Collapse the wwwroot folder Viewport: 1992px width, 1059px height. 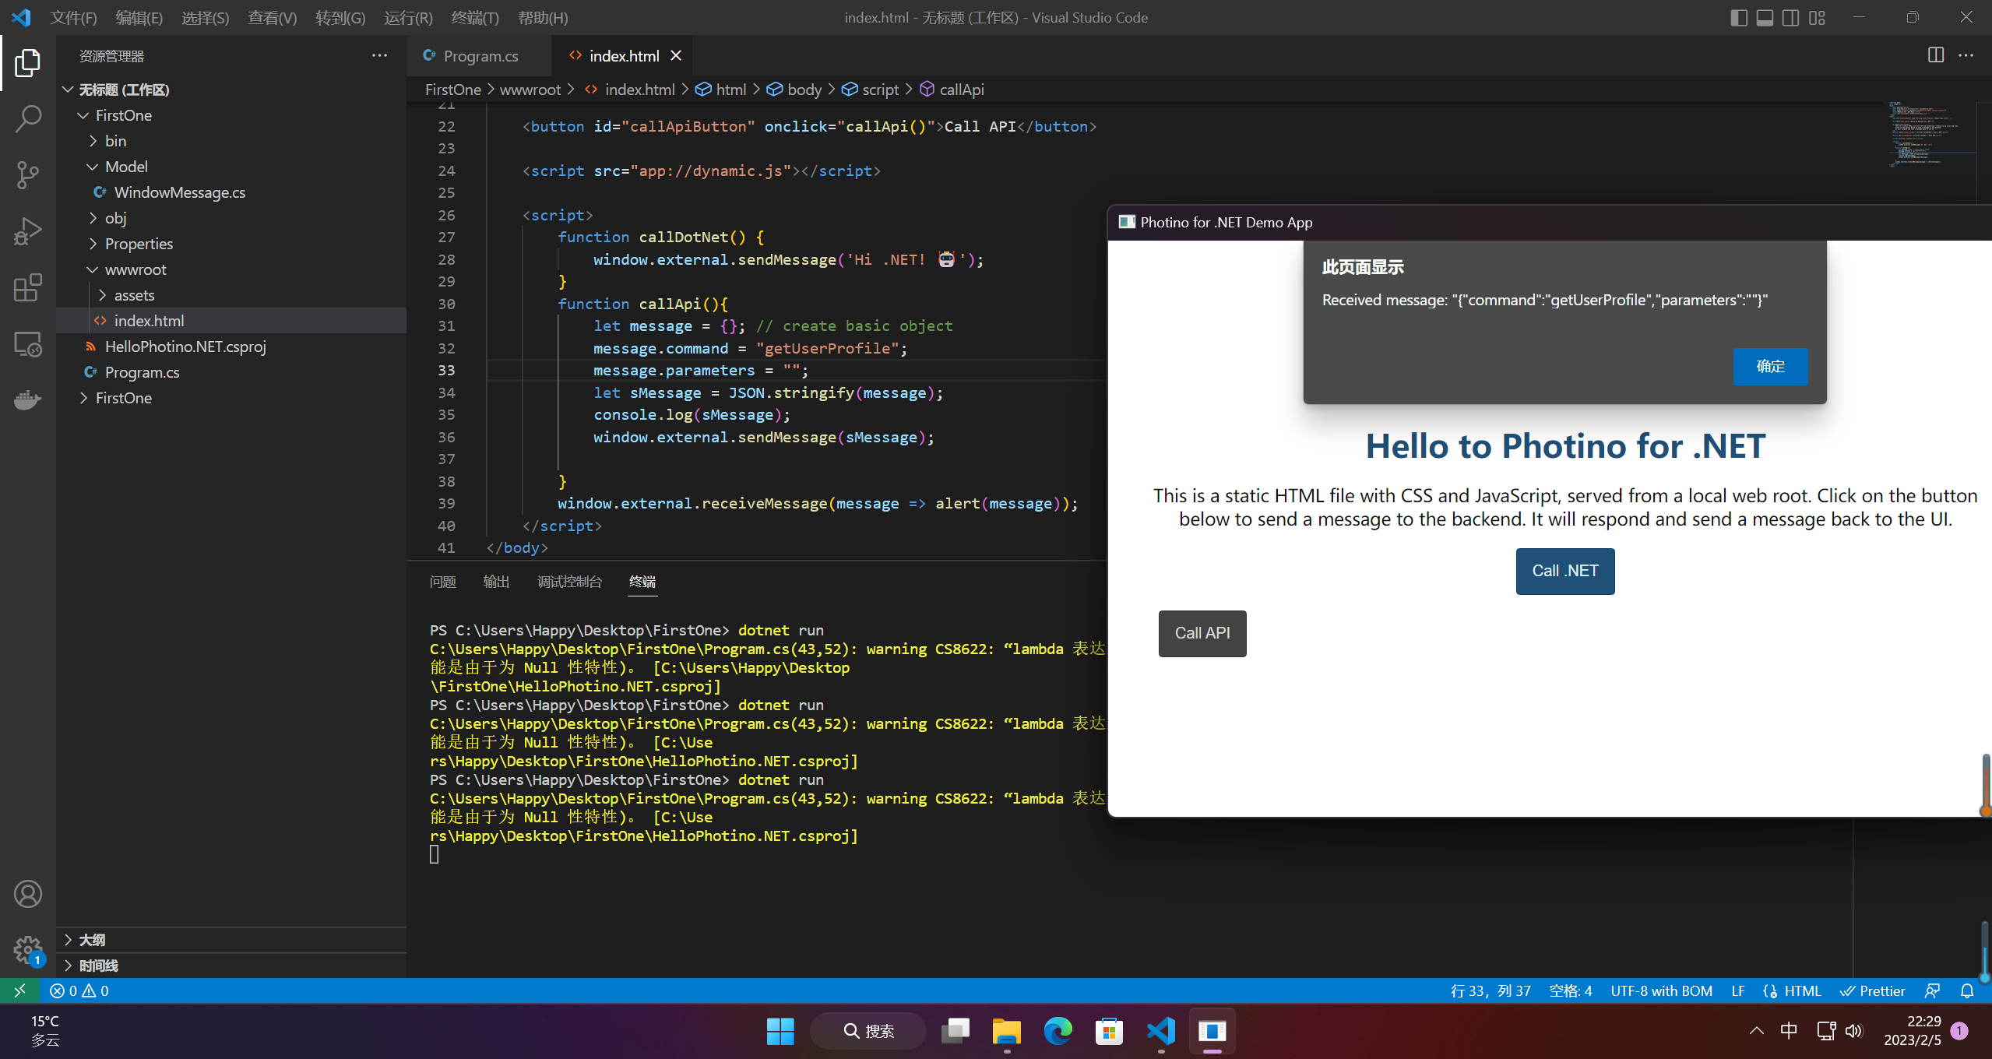click(x=135, y=269)
